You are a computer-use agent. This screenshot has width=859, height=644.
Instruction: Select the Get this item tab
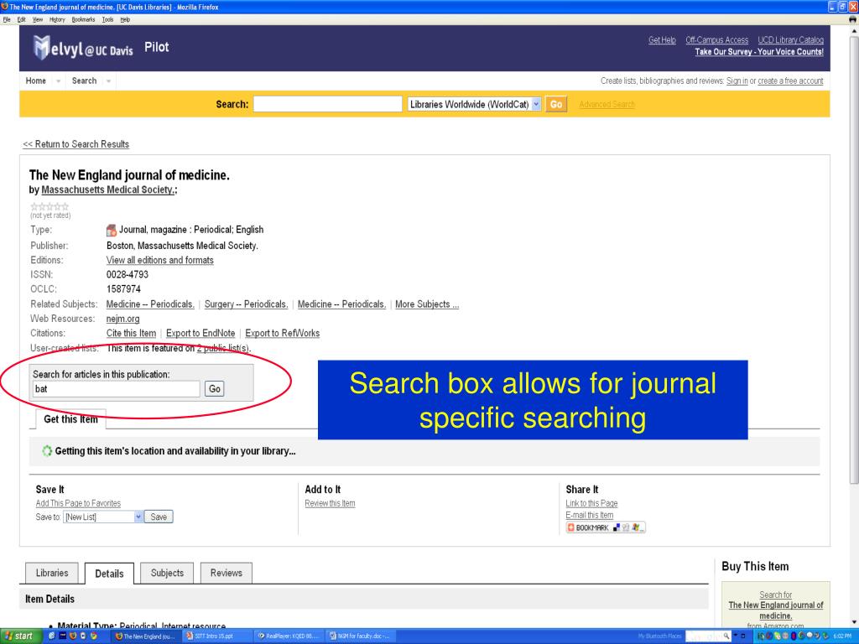[70, 419]
